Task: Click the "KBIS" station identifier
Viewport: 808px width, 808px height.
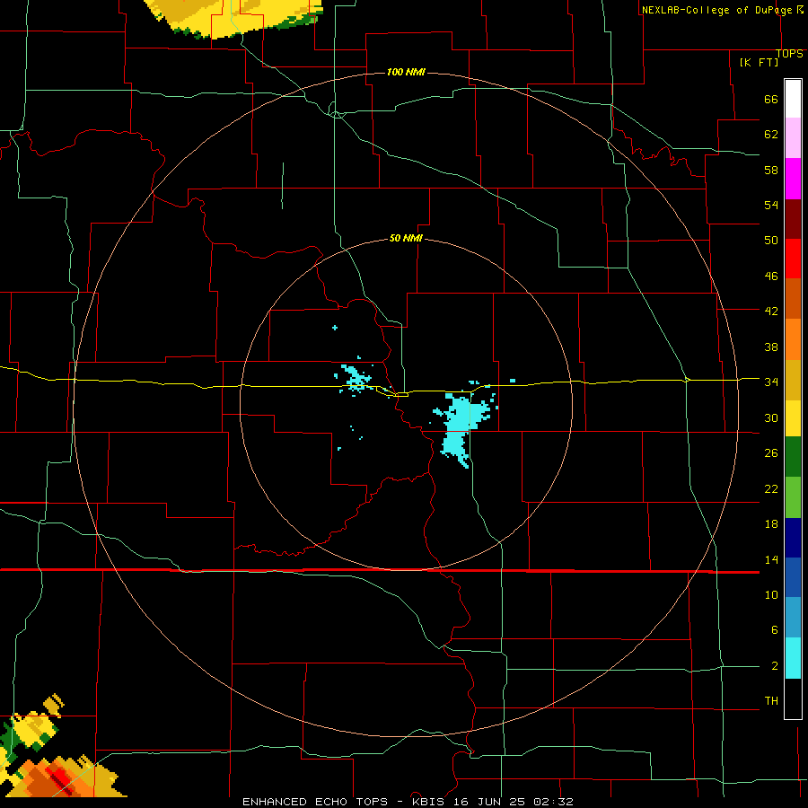Action: (x=426, y=802)
